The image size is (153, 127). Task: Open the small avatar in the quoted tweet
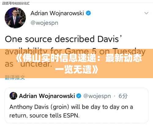(13, 96)
